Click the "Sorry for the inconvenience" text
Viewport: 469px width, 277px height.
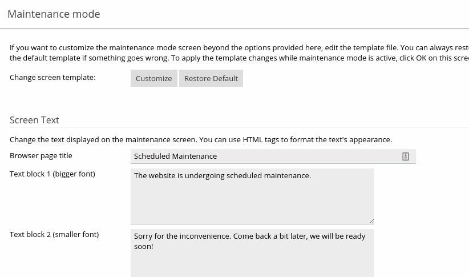click(181, 236)
